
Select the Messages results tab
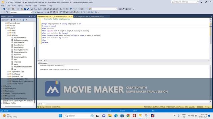pyautogui.click(x=43, y=63)
